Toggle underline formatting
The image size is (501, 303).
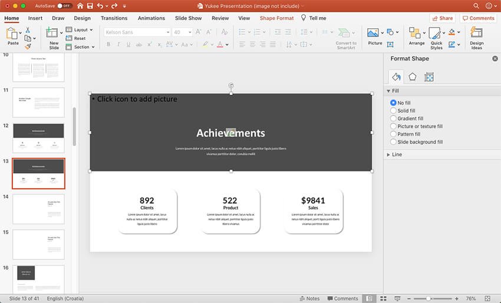(128, 45)
